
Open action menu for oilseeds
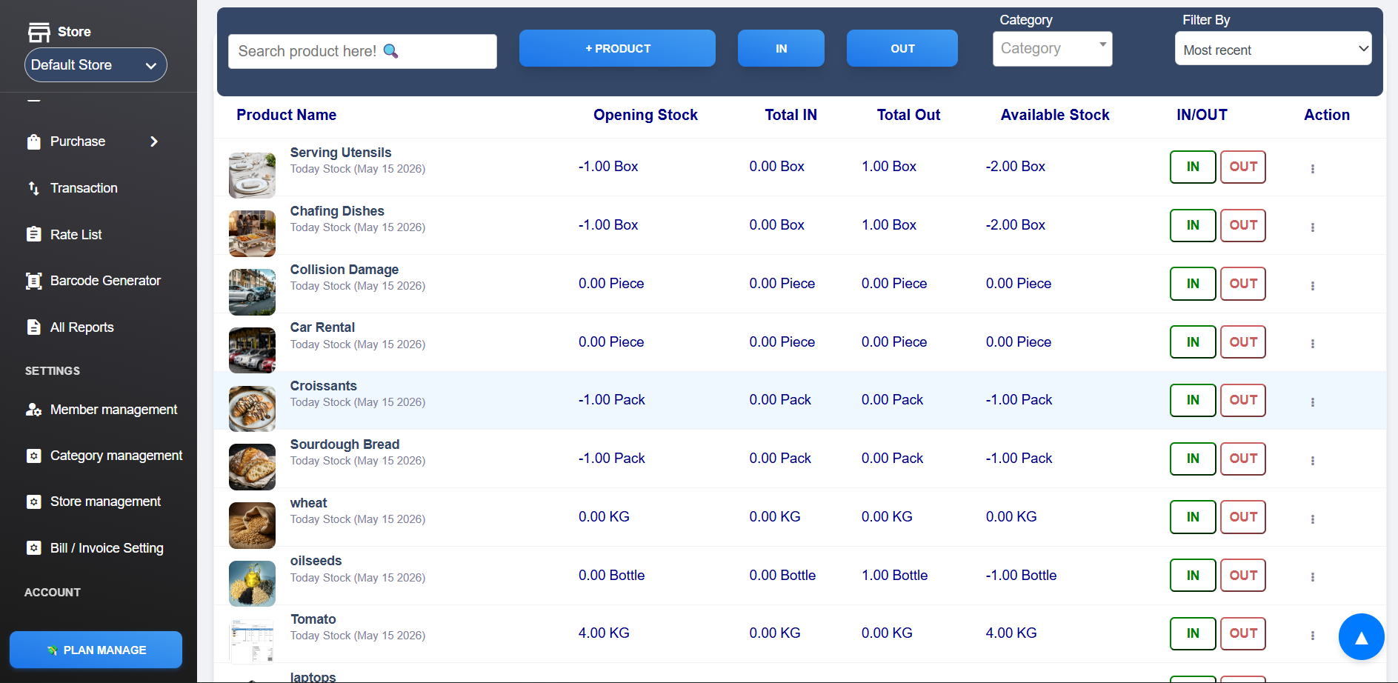[x=1312, y=577]
